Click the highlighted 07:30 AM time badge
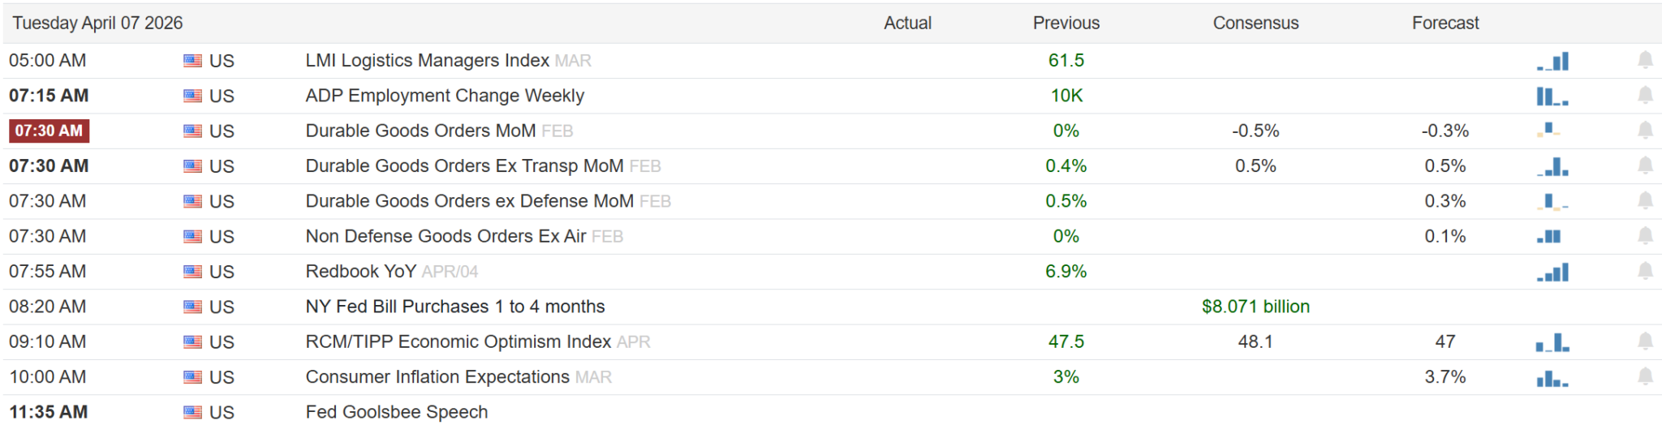Screen dimensions: 1662x425 (49, 131)
